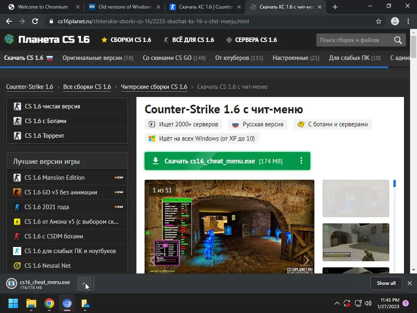This screenshot has width=417, height=313.
Task: Open the Chromium three-dot menu
Action: [x=408, y=21]
